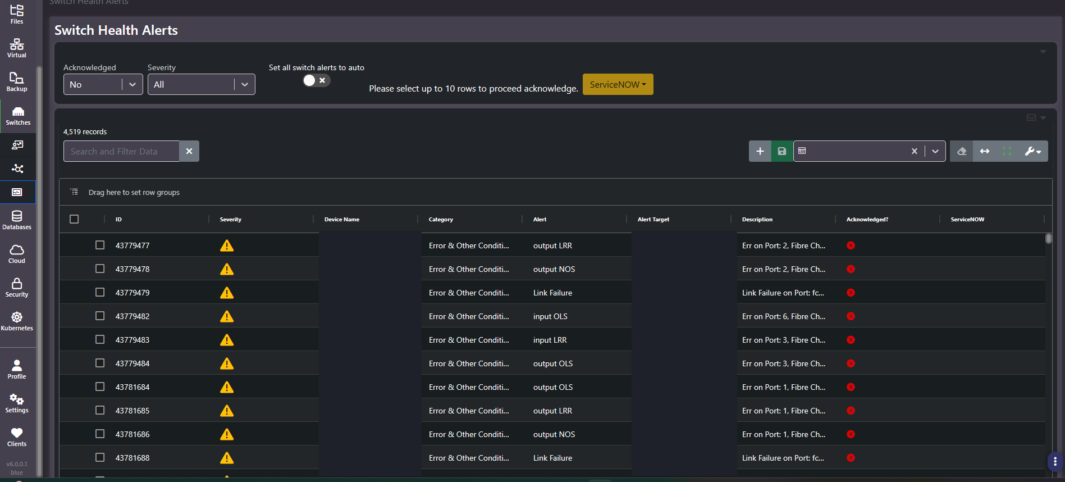
Task: Click 'input OLS' alert in row 43779482
Action: (550, 316)
